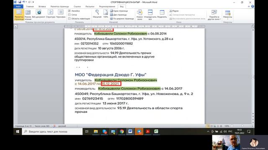The width and height of the screenshot is (268, 150).
Task: Click ИНН value 0276923415
Action: coord(93,99)
